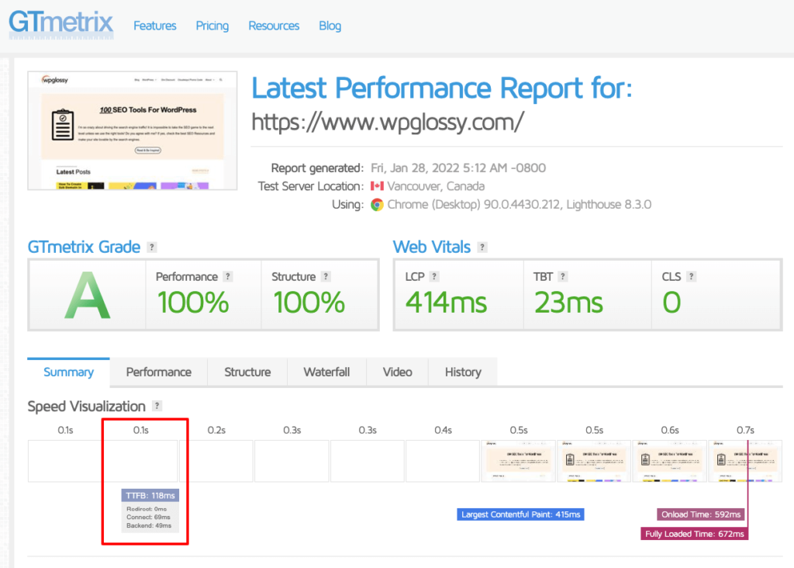Open the Pricing nav link
Viewport: 794px width, 568px height.
(212, 26)
